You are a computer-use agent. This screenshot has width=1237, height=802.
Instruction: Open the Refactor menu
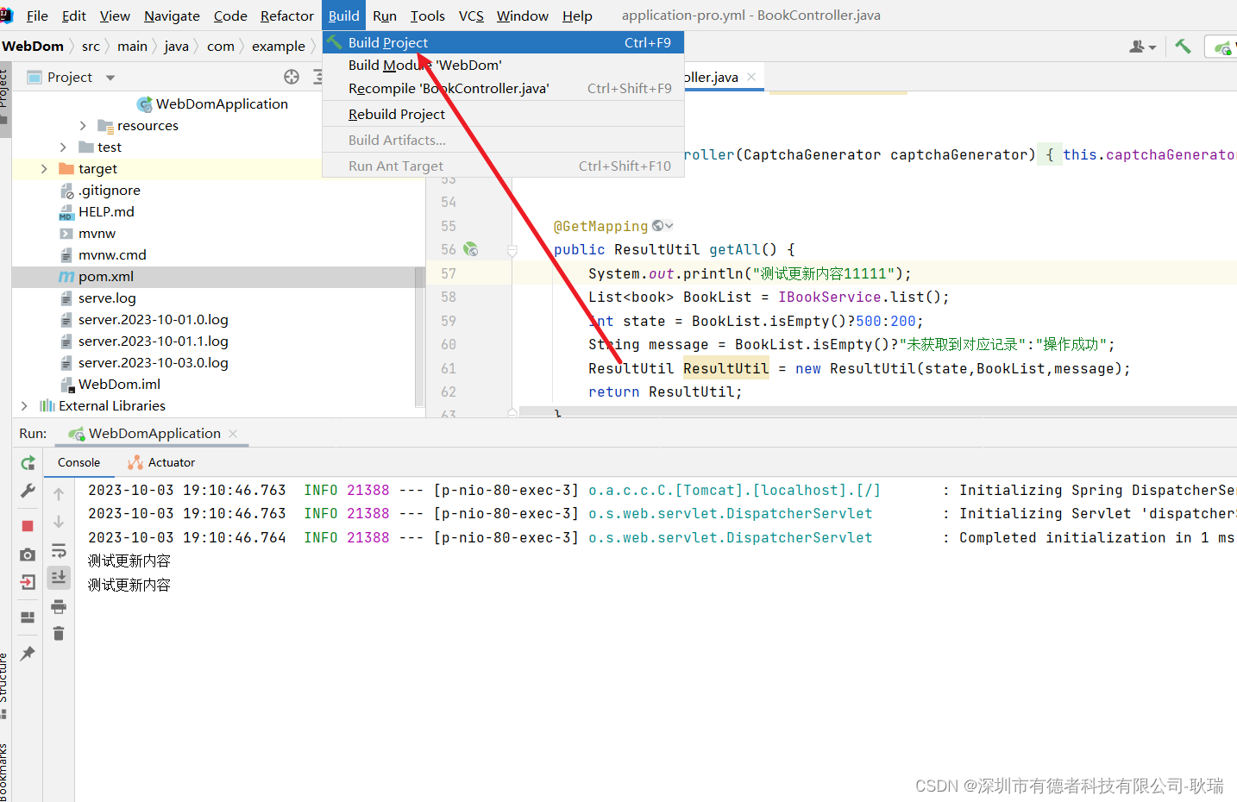point(287,16)
